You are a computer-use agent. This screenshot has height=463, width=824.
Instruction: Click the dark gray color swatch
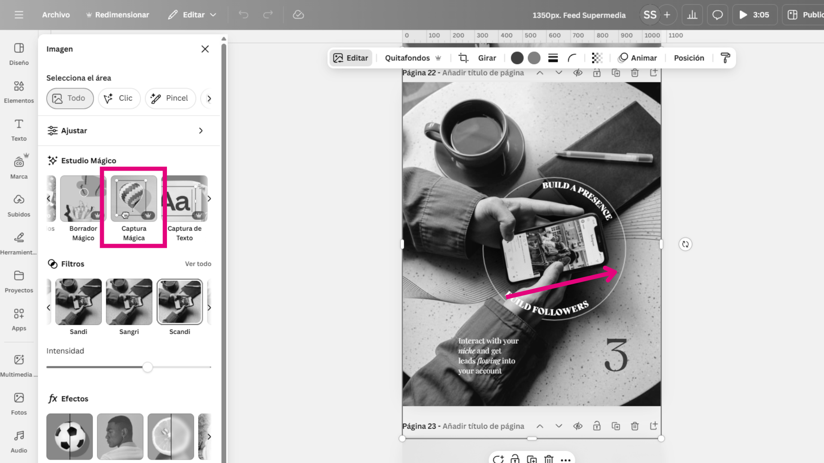point(517,58)
